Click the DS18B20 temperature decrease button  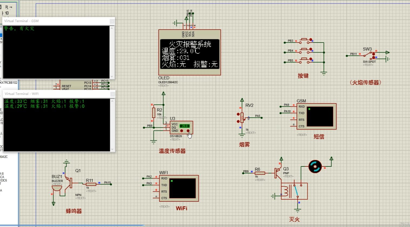pos(182,131)
